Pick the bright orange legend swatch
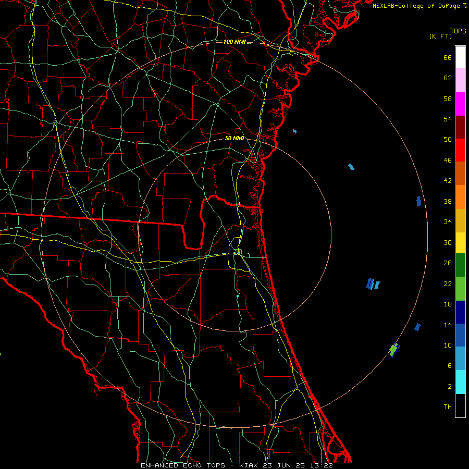 click(x=460, y=197)
